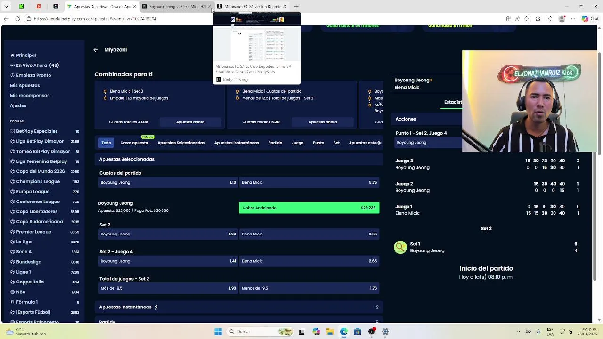
Task: Go back using the Miyazaki arrow
Action: pos(96,50)
